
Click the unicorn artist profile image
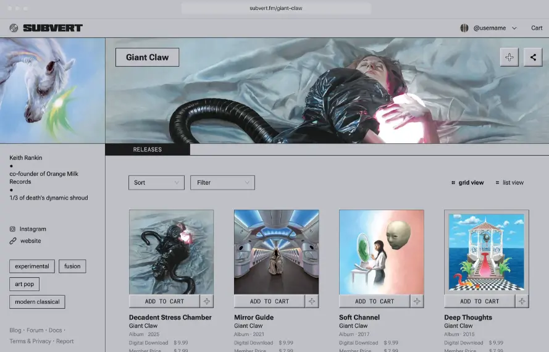(52, 90)
